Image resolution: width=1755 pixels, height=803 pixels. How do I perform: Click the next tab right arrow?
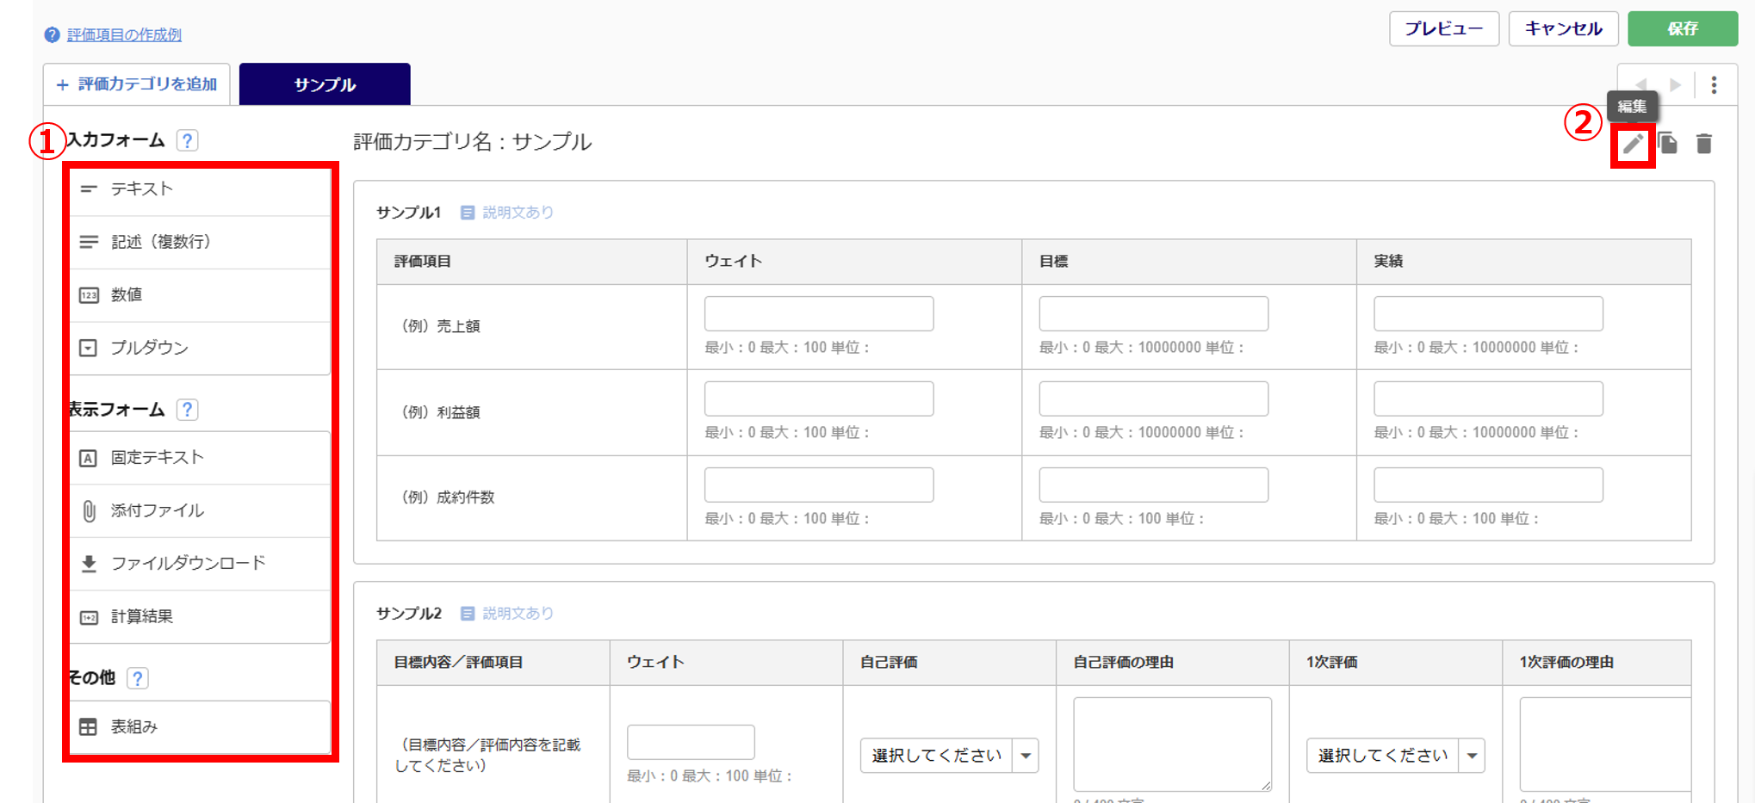(x=1675, y=84)
